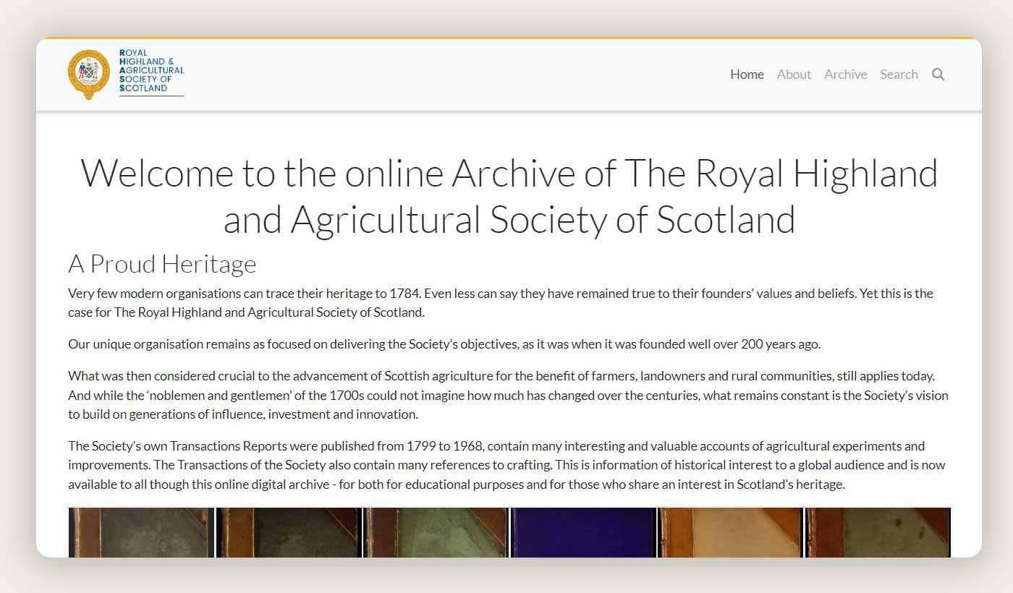Select Search in the navigation bar
This screenshot has width=1013, height=593.
pyautogui.click(x=899, y=74)
